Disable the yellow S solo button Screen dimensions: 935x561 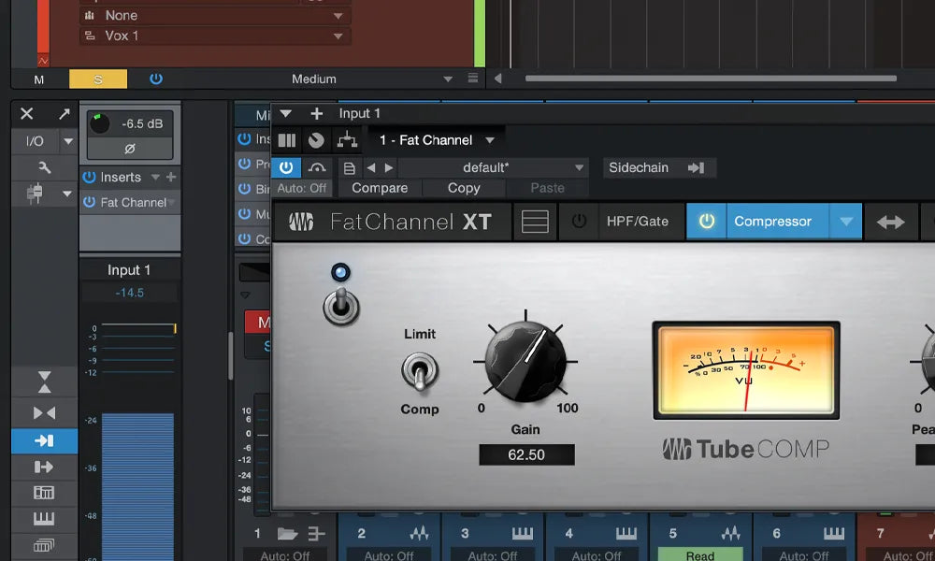tap(98, 79)
